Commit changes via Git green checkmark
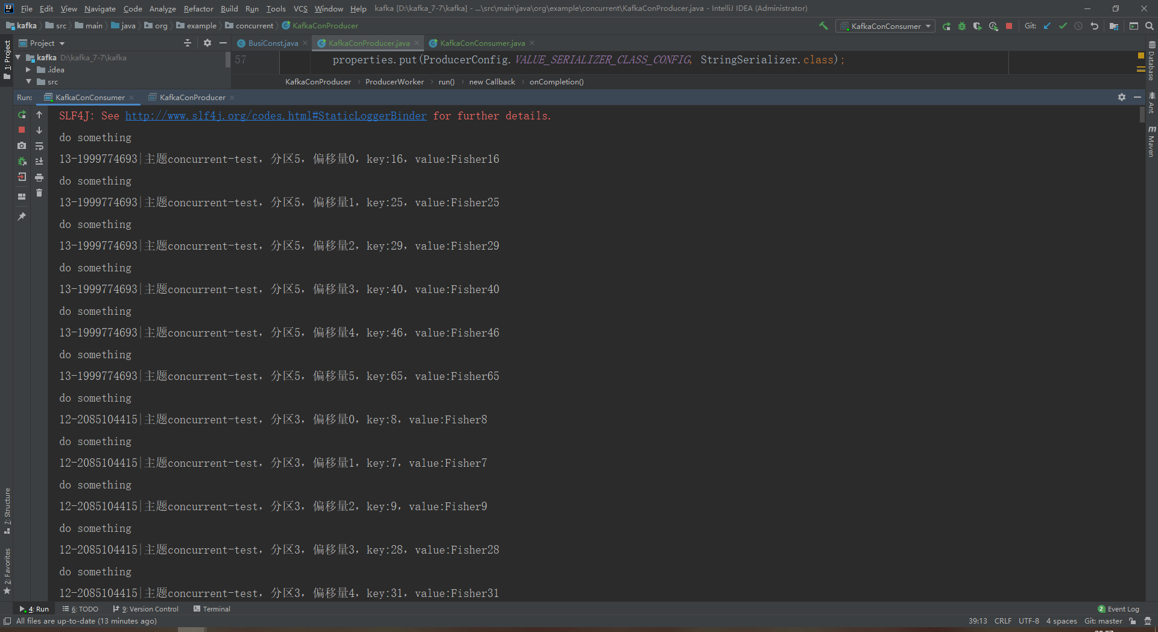Viewport: 1158px width, 632px height. pyautogui.click(x=1063, y=26)
